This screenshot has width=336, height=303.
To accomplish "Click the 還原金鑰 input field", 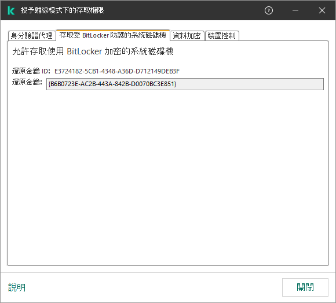I will click(x=185, y=84).
